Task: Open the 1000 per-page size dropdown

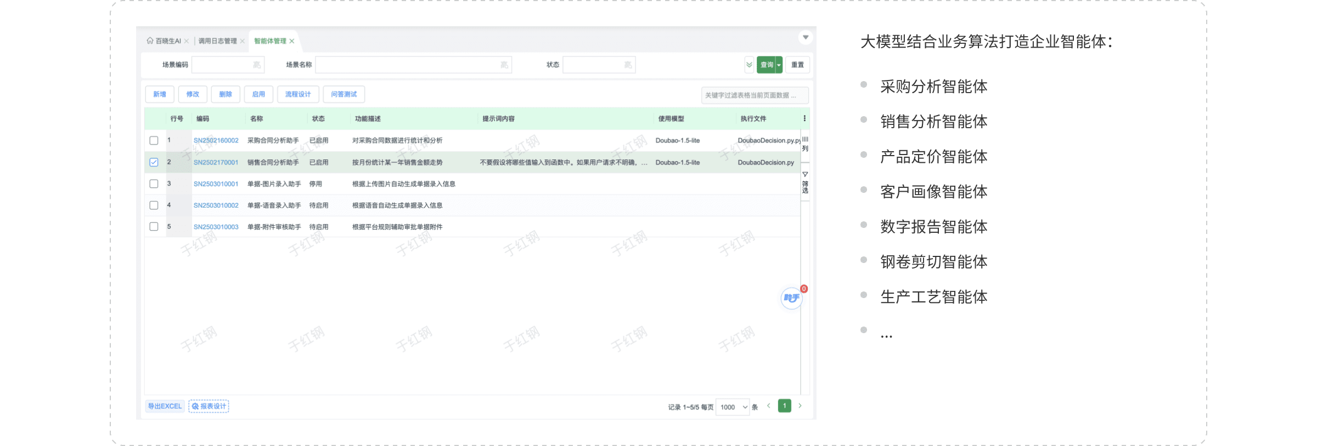Action: 733,407
